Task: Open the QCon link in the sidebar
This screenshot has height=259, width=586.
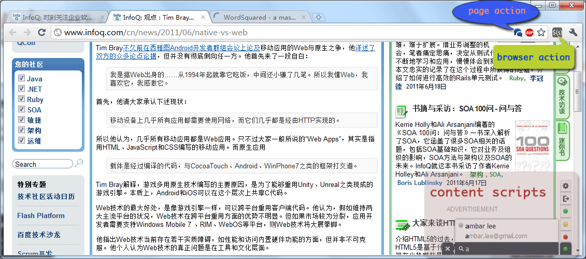Action: point(26,42)
